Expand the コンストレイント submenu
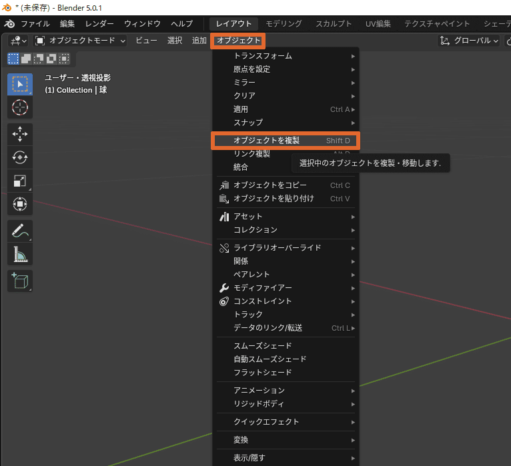Viewport: 511px width, 466px height. pos(286,301)
